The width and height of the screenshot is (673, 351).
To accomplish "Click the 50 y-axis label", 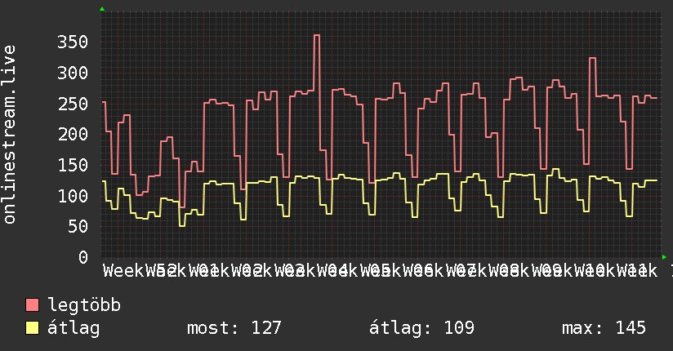I will point(78,227).
